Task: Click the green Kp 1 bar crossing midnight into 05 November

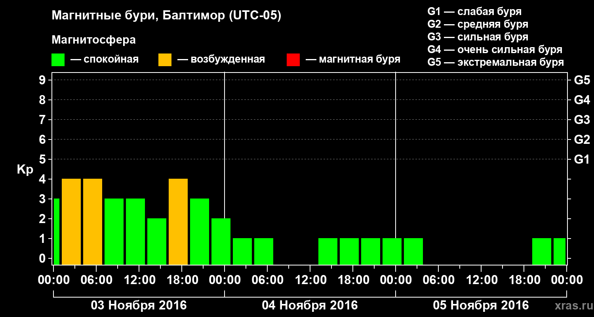Action: click(x=392, y=251)
